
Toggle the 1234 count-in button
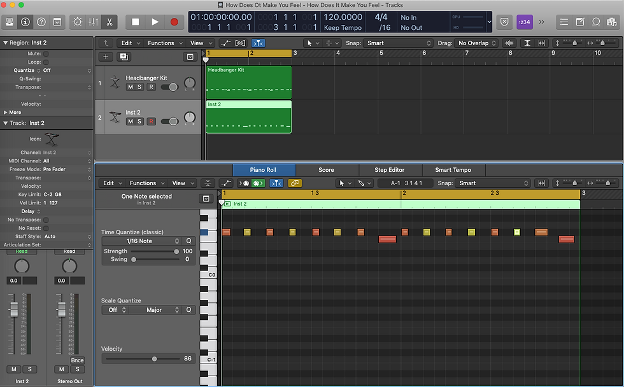[525, 22]
